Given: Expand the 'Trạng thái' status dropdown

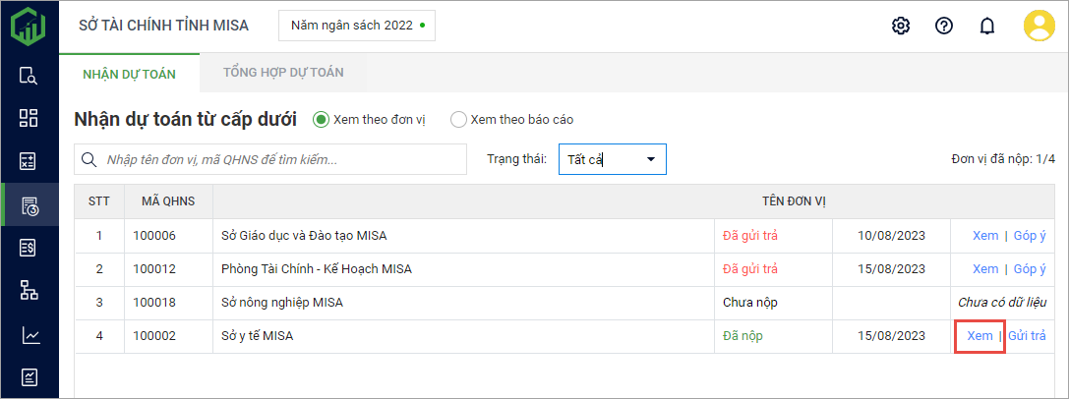Looking at the screenshot, I should pos(613,159).
